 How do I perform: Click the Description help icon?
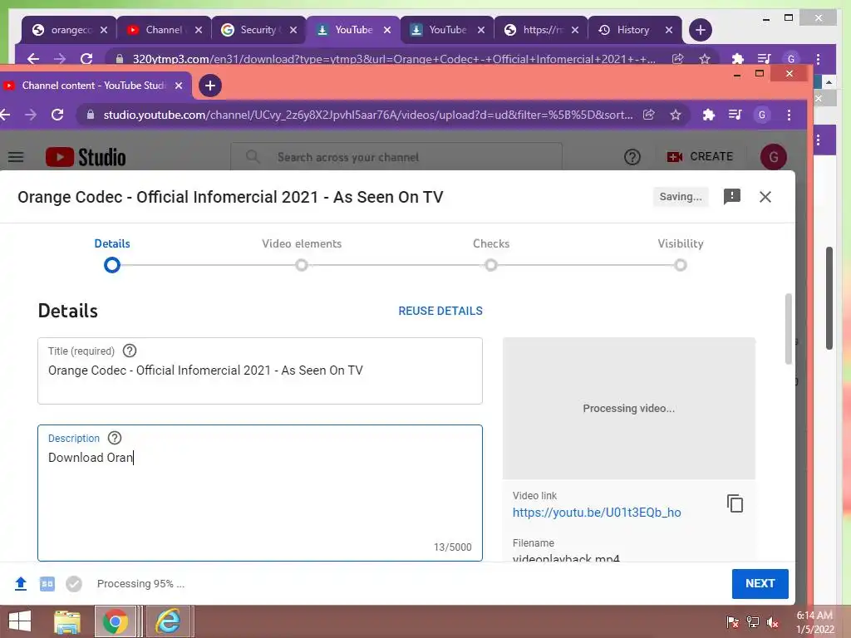(x=115, y=438)
